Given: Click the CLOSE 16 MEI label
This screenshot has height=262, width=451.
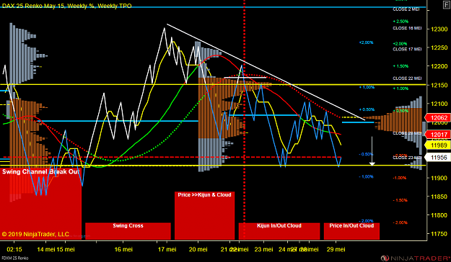Looking at the screenshot, I should pyautogui.click(x=407, y=28).
